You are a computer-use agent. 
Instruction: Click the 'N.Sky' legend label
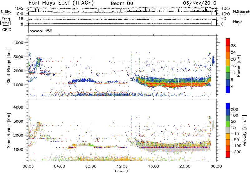6,12
